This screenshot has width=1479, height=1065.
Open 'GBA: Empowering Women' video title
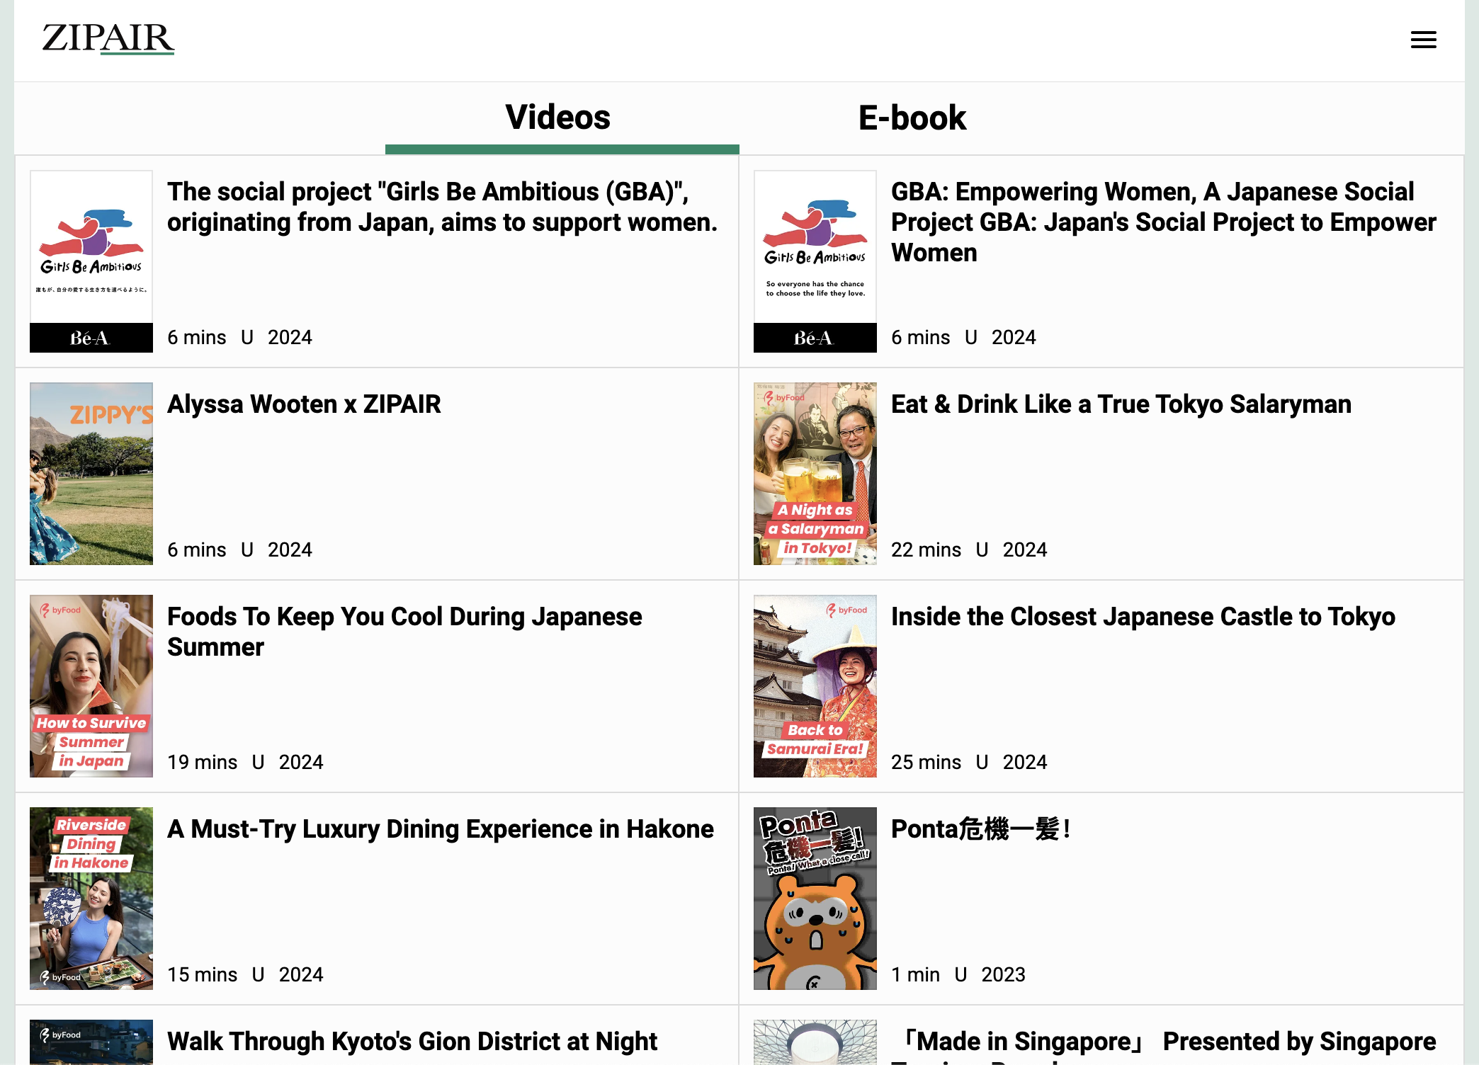click(1164, 222)
